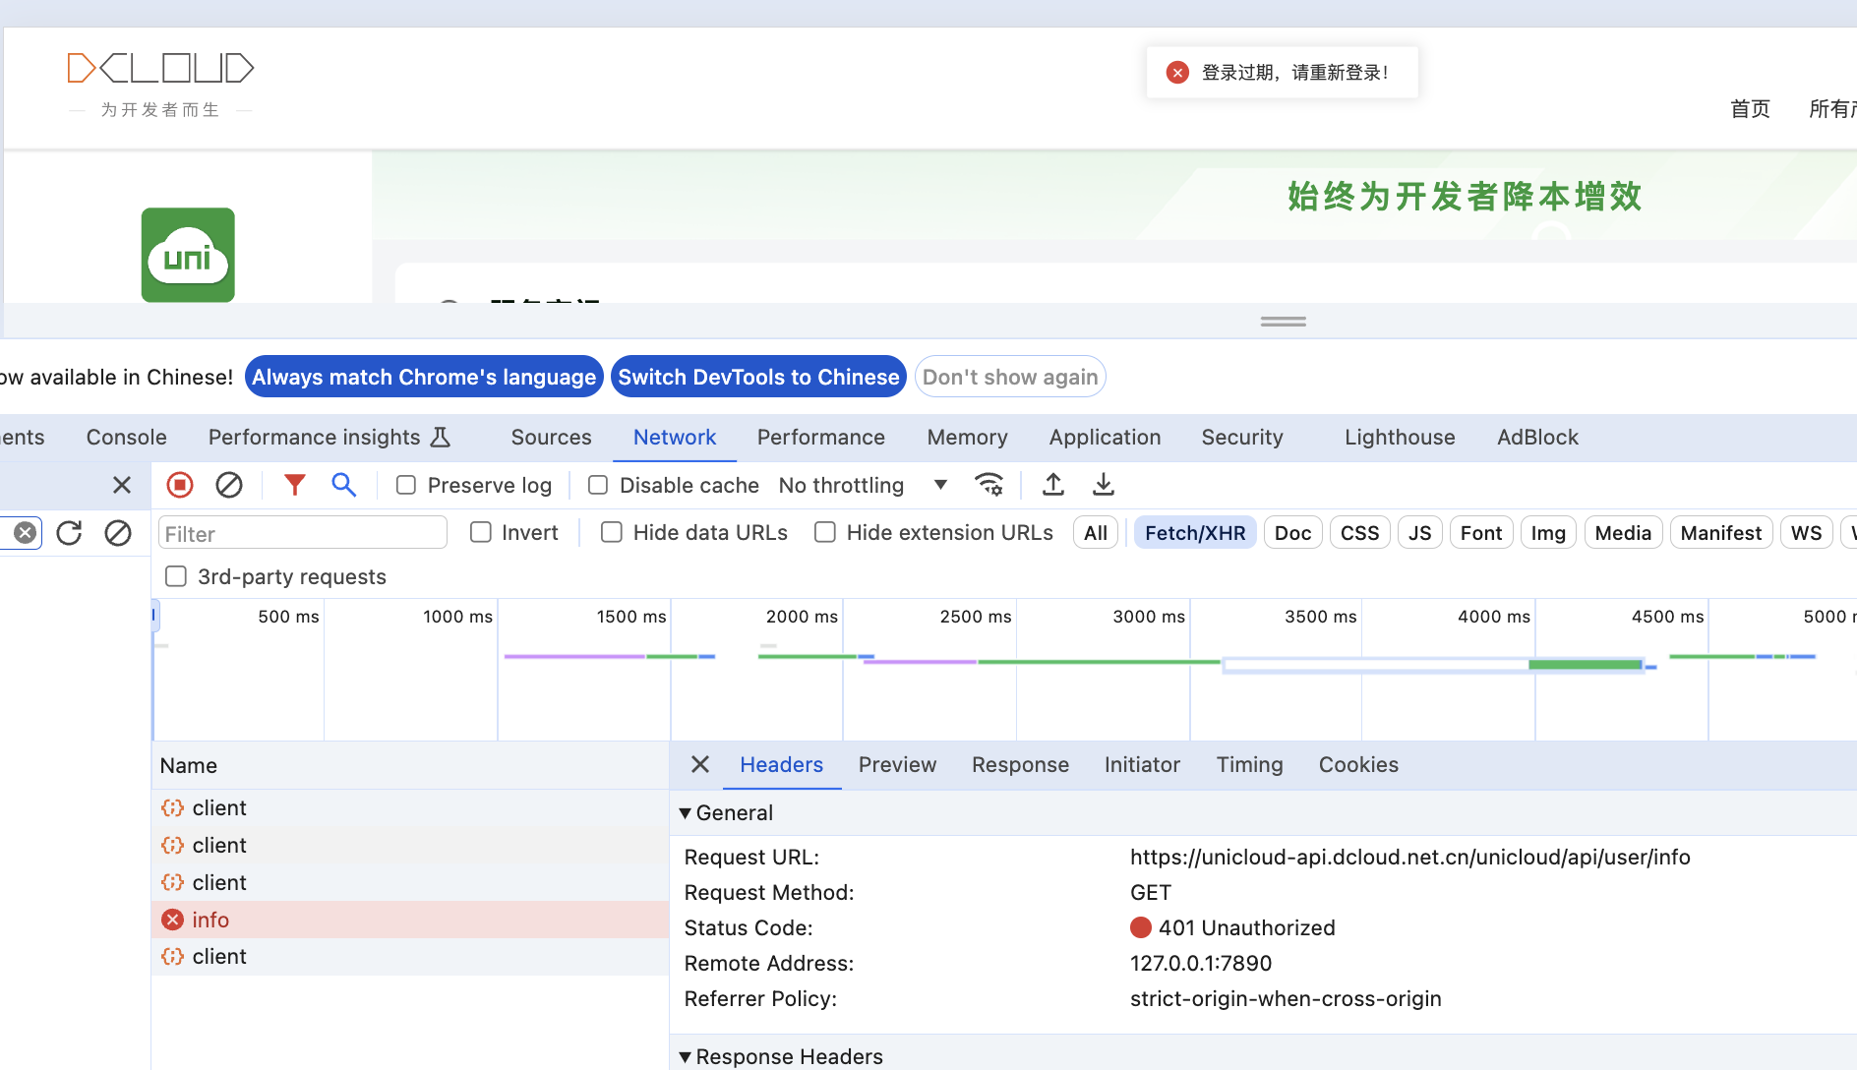
Task: Toggle the red filter funnel icon
Action: click(x=294, y=485)
